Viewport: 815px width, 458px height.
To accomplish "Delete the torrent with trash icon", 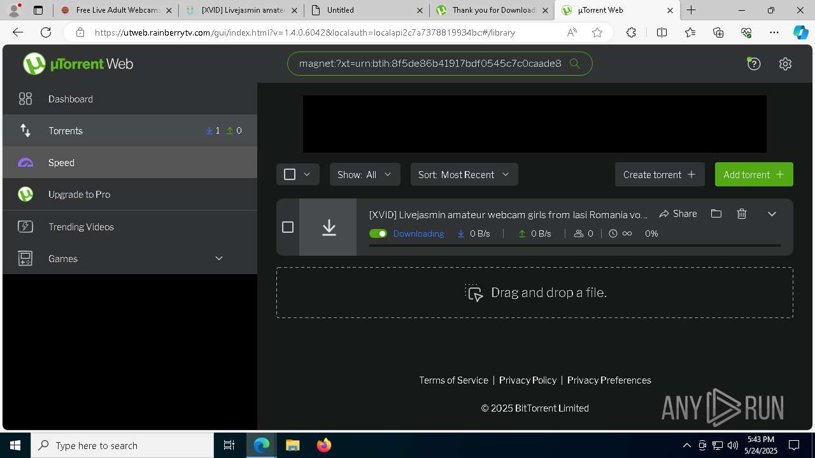I will tap(742, 214).
